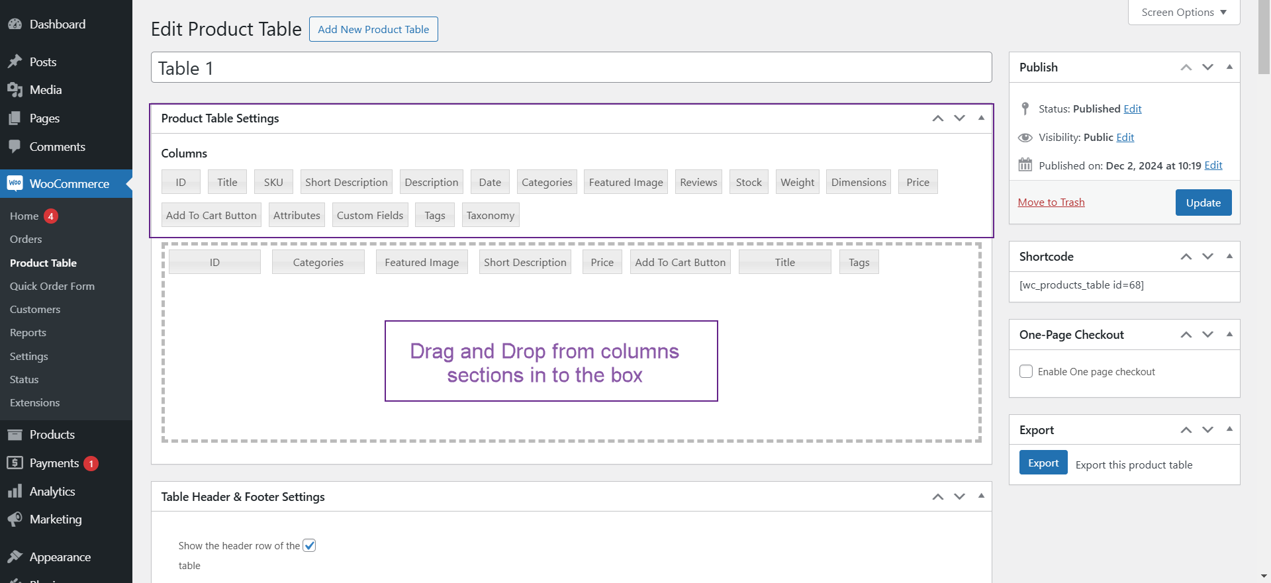
Task: Open the Screen Options dropdown
Action: tap(1184, 13)
